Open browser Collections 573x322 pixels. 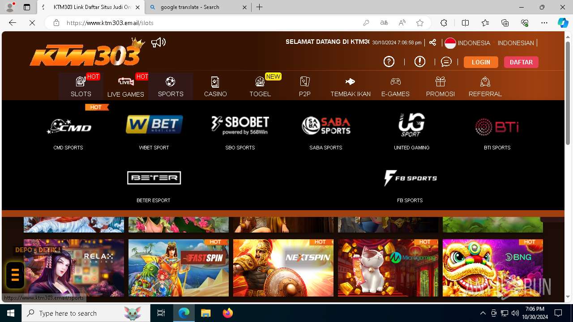[505, 23]
